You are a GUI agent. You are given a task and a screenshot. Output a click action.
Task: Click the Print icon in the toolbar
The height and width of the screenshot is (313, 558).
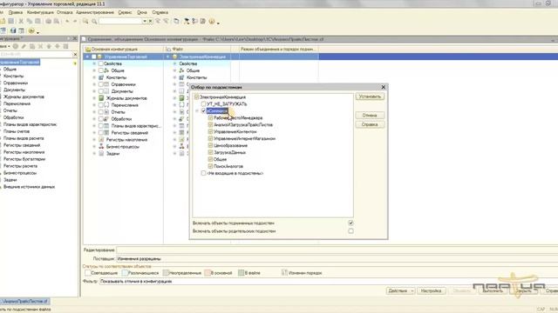[x=49, y=21]
